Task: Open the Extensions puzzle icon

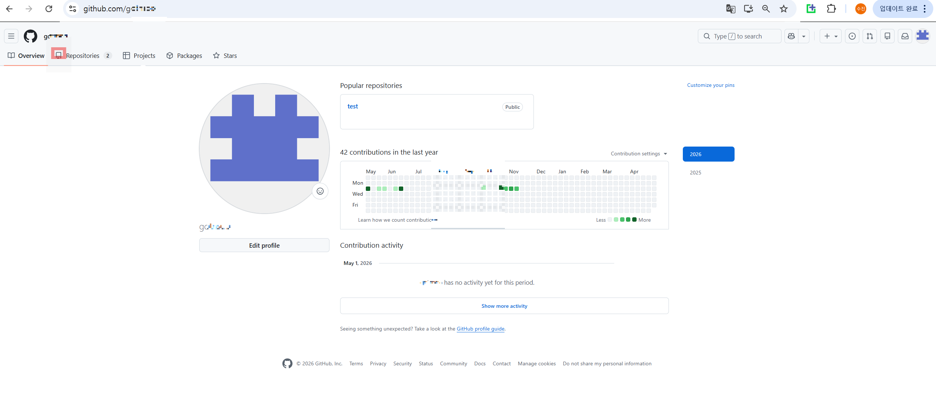Action: [831, 9]
